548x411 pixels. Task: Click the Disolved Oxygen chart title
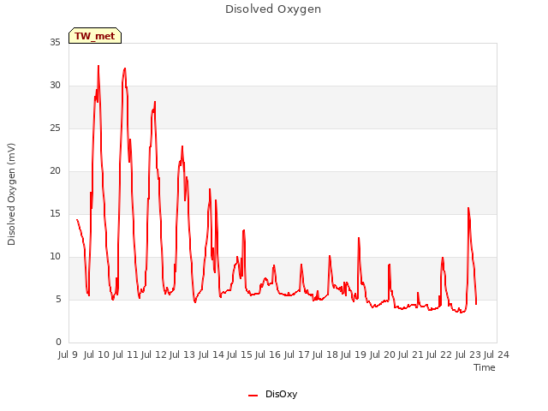[273, 9]
